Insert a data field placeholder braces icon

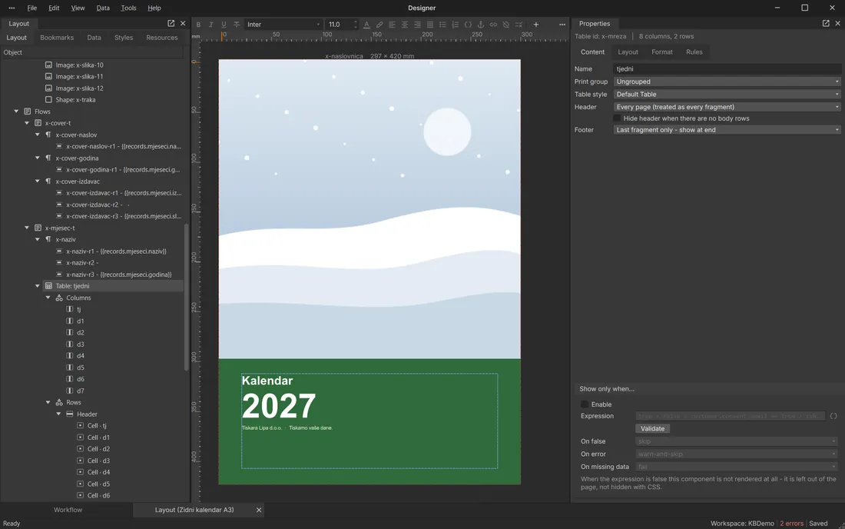click(x=468, y=25)
